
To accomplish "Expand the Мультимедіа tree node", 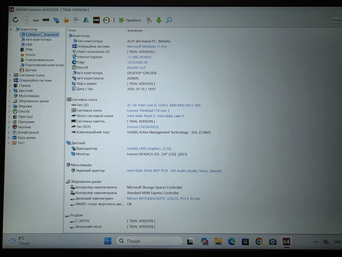I will click(10, 96).
